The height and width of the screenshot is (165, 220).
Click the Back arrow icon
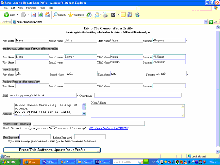click(7, 15)
